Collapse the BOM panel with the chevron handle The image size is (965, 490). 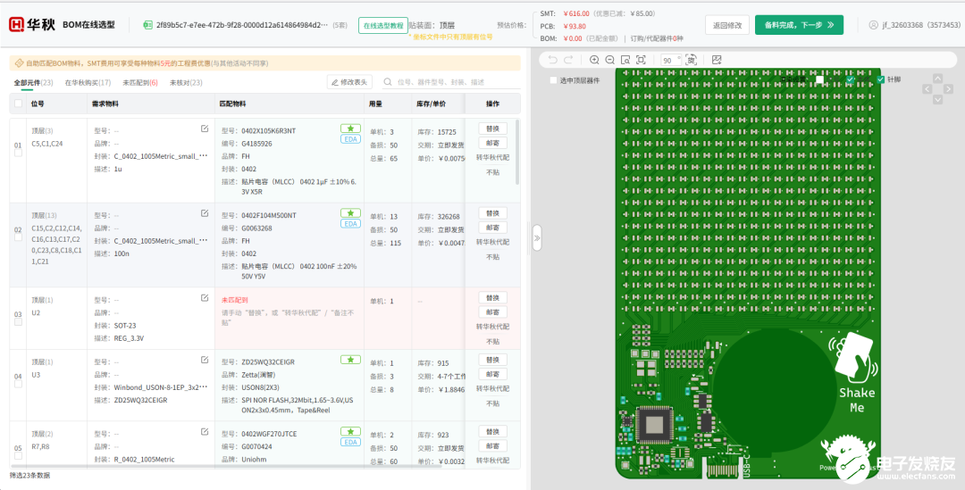(x=537, y=237)
